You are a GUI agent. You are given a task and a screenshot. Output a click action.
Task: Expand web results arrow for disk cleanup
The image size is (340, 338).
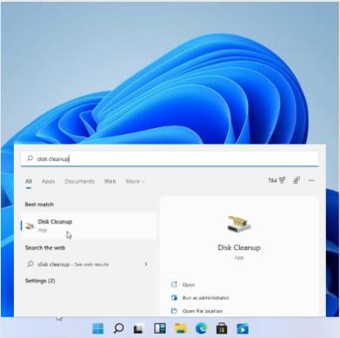[x=146, y=264]
